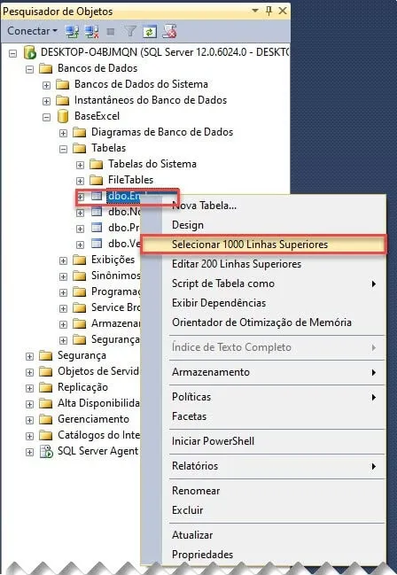Select the Gerenciamento folder
397x575 pixels.
[x=93, y=419]
